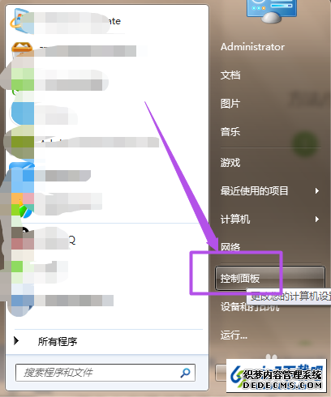The image size is (331, 397).
Task: Open the orange mail-like pinned program icon
Action: click(x=22, y=49)
